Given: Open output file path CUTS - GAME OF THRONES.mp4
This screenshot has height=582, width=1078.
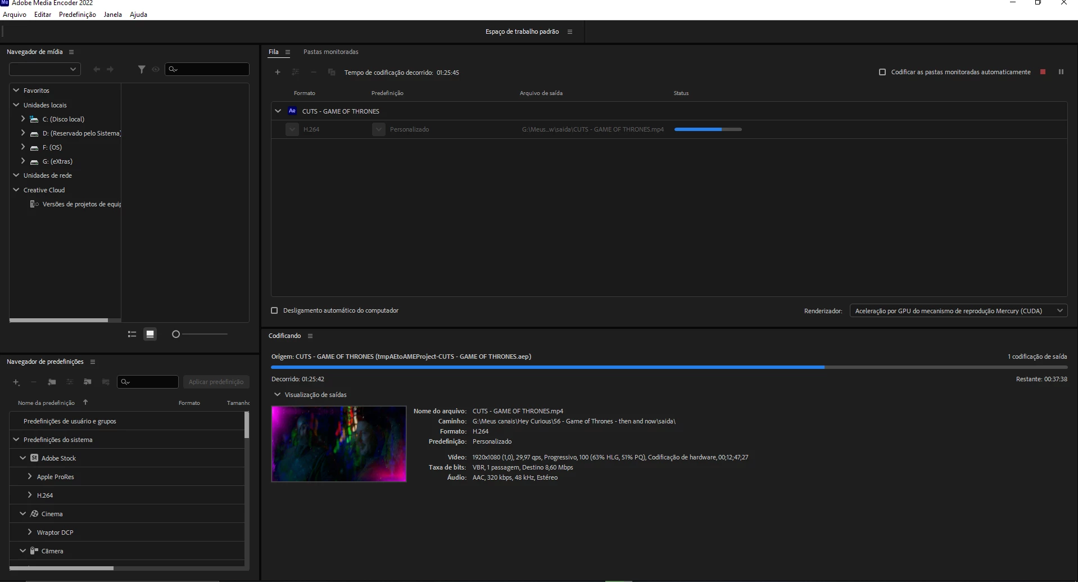Looking at the screenshot, I should coord(593,129).
